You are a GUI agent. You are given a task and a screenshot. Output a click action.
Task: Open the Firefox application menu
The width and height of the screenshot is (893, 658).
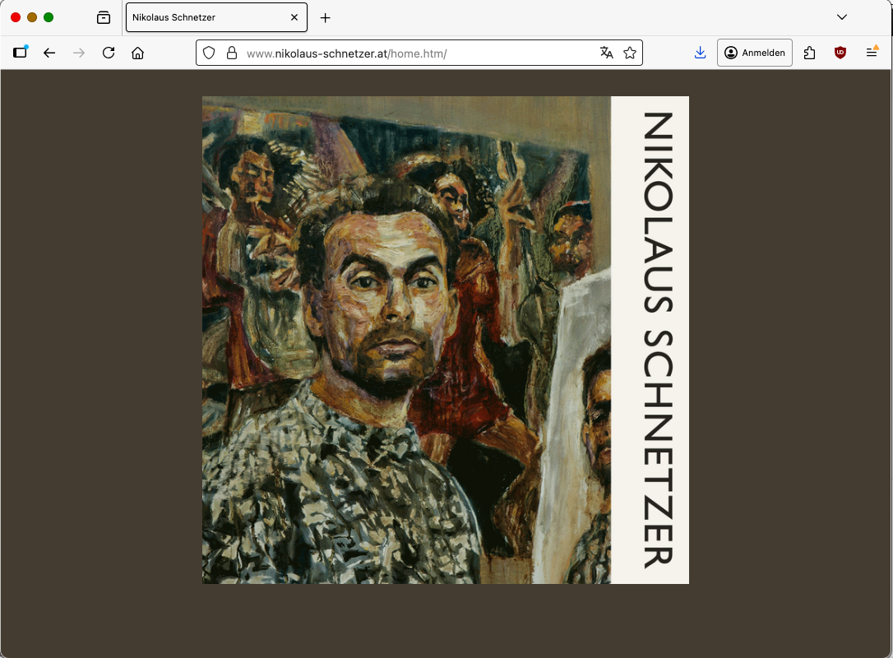click(x=872, y=53)
